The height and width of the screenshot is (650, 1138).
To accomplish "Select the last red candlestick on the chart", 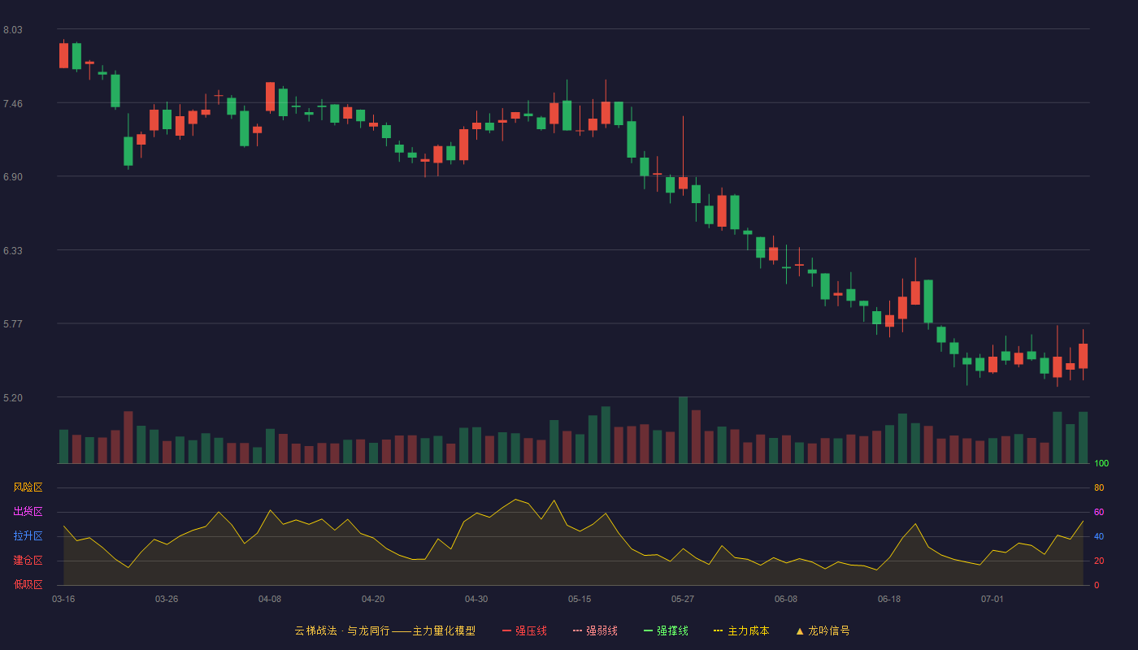I will 1083,356.
